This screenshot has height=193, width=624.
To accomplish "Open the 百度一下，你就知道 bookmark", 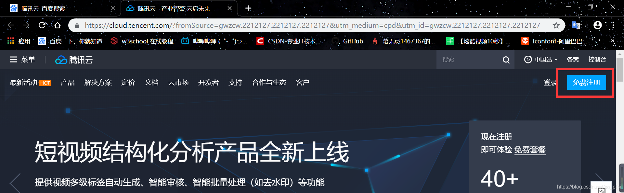I will (x=71, y=41).
